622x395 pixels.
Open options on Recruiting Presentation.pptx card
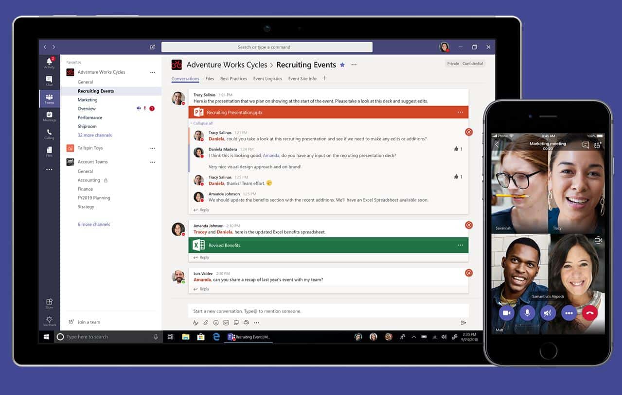pyautogui.click(x=461, y=112)
